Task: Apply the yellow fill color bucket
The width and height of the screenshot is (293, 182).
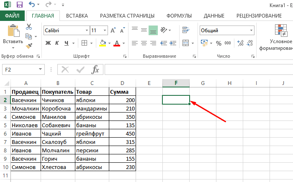Action: pos(103,43)
